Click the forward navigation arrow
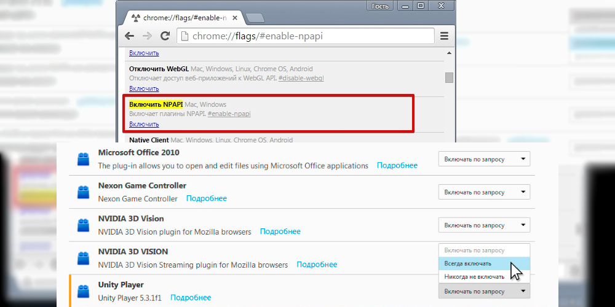Screen dimensions: 615x307 147,36
